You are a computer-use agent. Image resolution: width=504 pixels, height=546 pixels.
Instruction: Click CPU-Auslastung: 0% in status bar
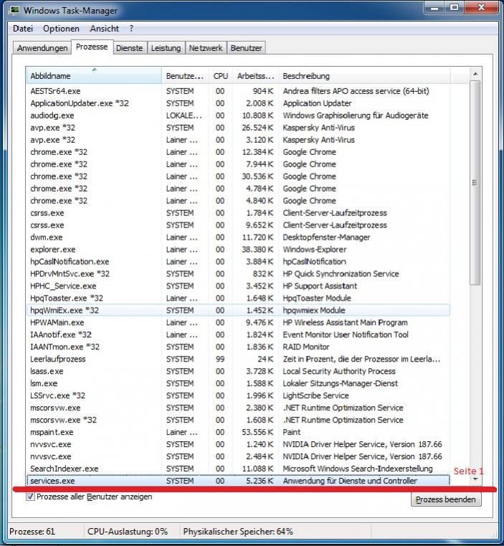[x=128, y=532]
